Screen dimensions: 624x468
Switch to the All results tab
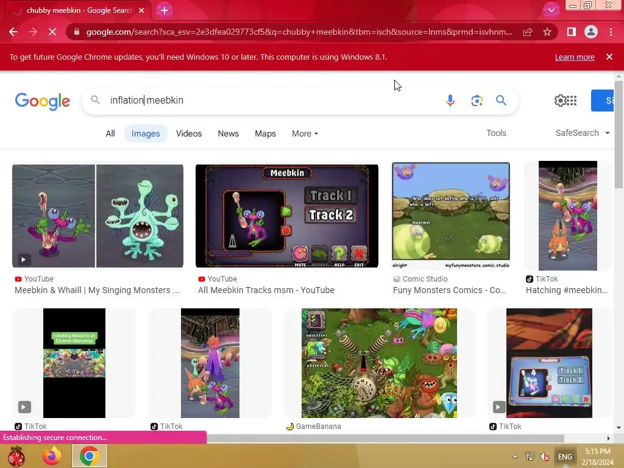click(110, 133)
